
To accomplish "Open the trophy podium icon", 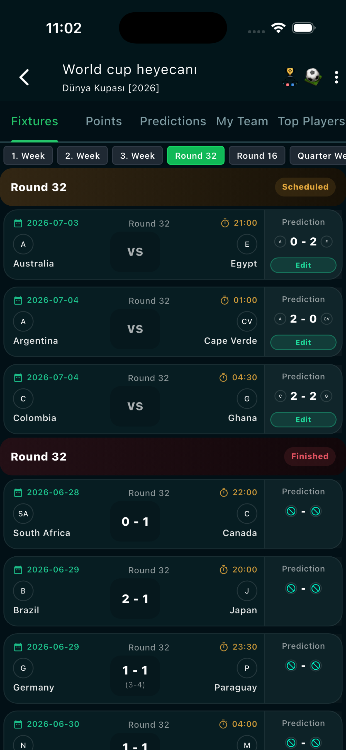I will coord(290,77).
